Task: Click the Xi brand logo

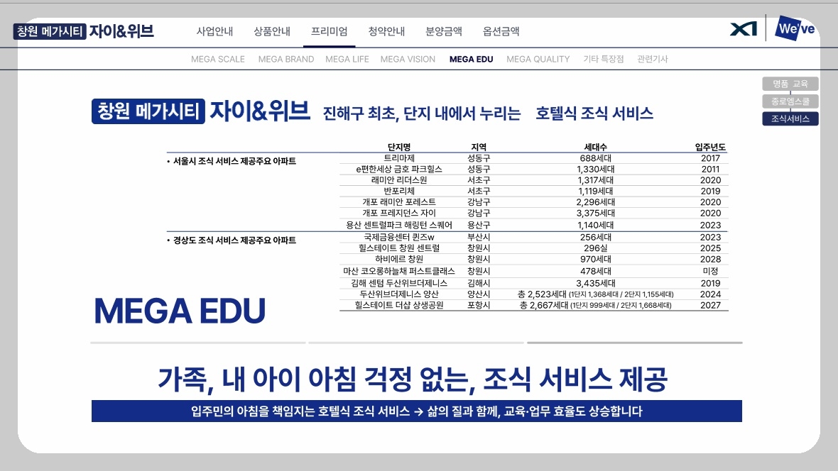Action: (x=744, y=29)
